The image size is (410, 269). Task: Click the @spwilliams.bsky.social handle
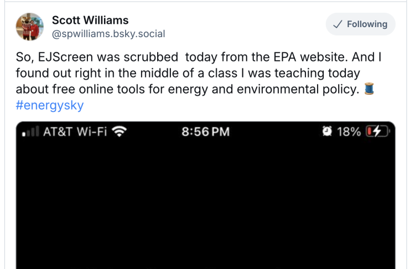click(x=108, y=34)
